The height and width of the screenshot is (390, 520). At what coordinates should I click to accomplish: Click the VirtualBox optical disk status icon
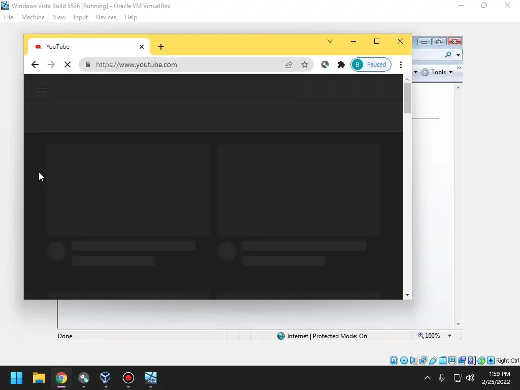(x=404, y=360)
